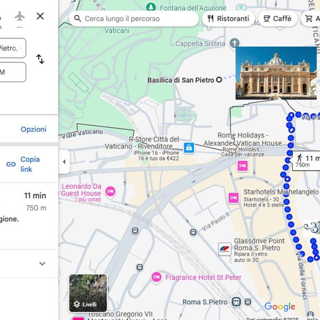Viewport: 320px width, 320px height.
Task: Click Roma S.Pietro station label
Action: point(205,302)
